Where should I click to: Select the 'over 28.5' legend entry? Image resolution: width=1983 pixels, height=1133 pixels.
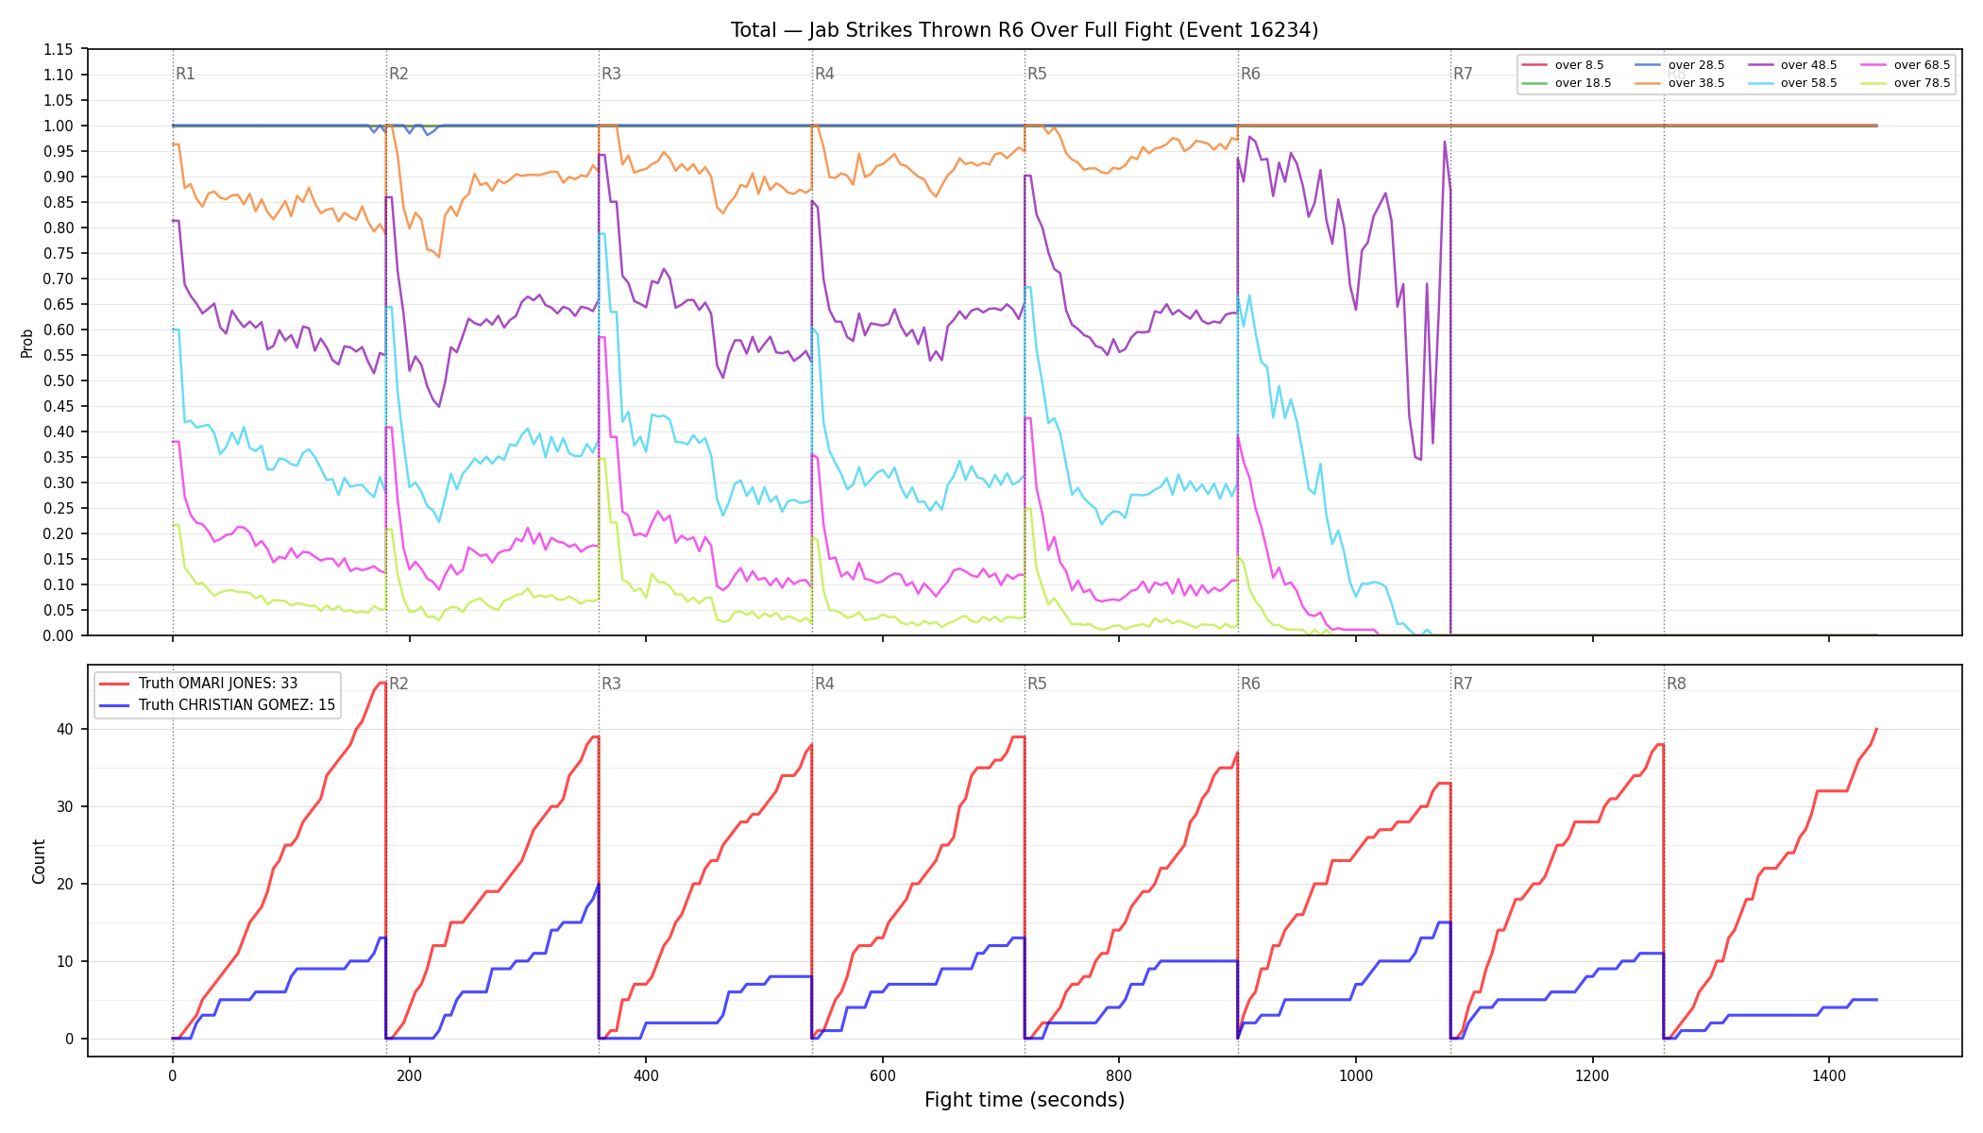tap(1680, 65)
